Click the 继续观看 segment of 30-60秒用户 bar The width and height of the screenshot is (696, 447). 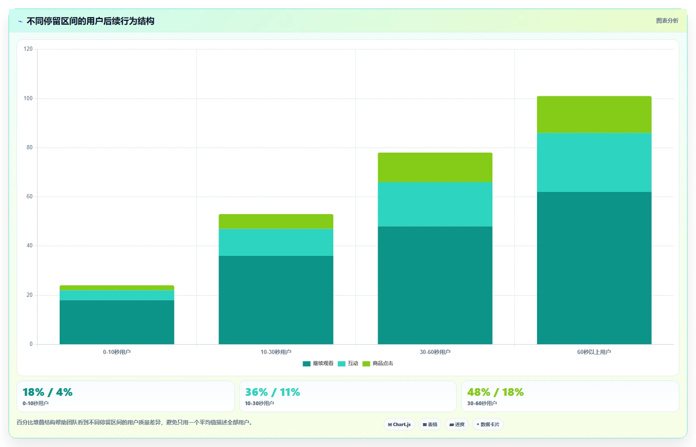coord(435,285)
